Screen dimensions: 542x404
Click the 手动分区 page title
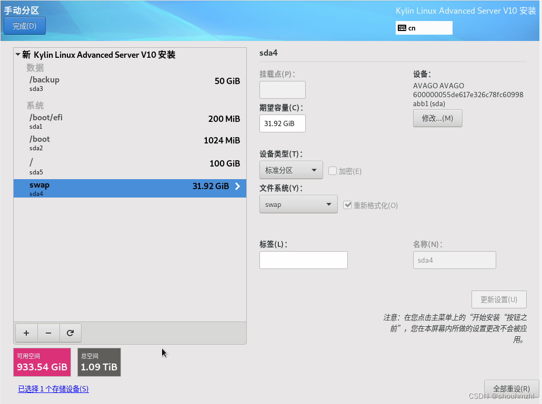(x=22, y=11)
